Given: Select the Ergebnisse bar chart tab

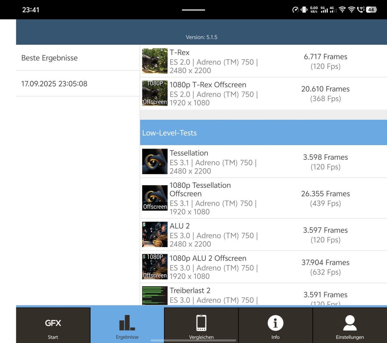Looking at the screenshot, I should 127,326.
